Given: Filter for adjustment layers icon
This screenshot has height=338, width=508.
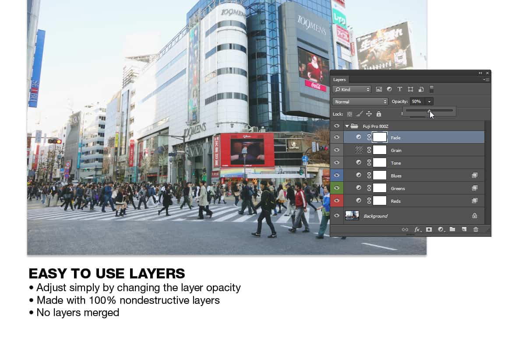Looking at the screenshot, I should click(x=389, y=89).
